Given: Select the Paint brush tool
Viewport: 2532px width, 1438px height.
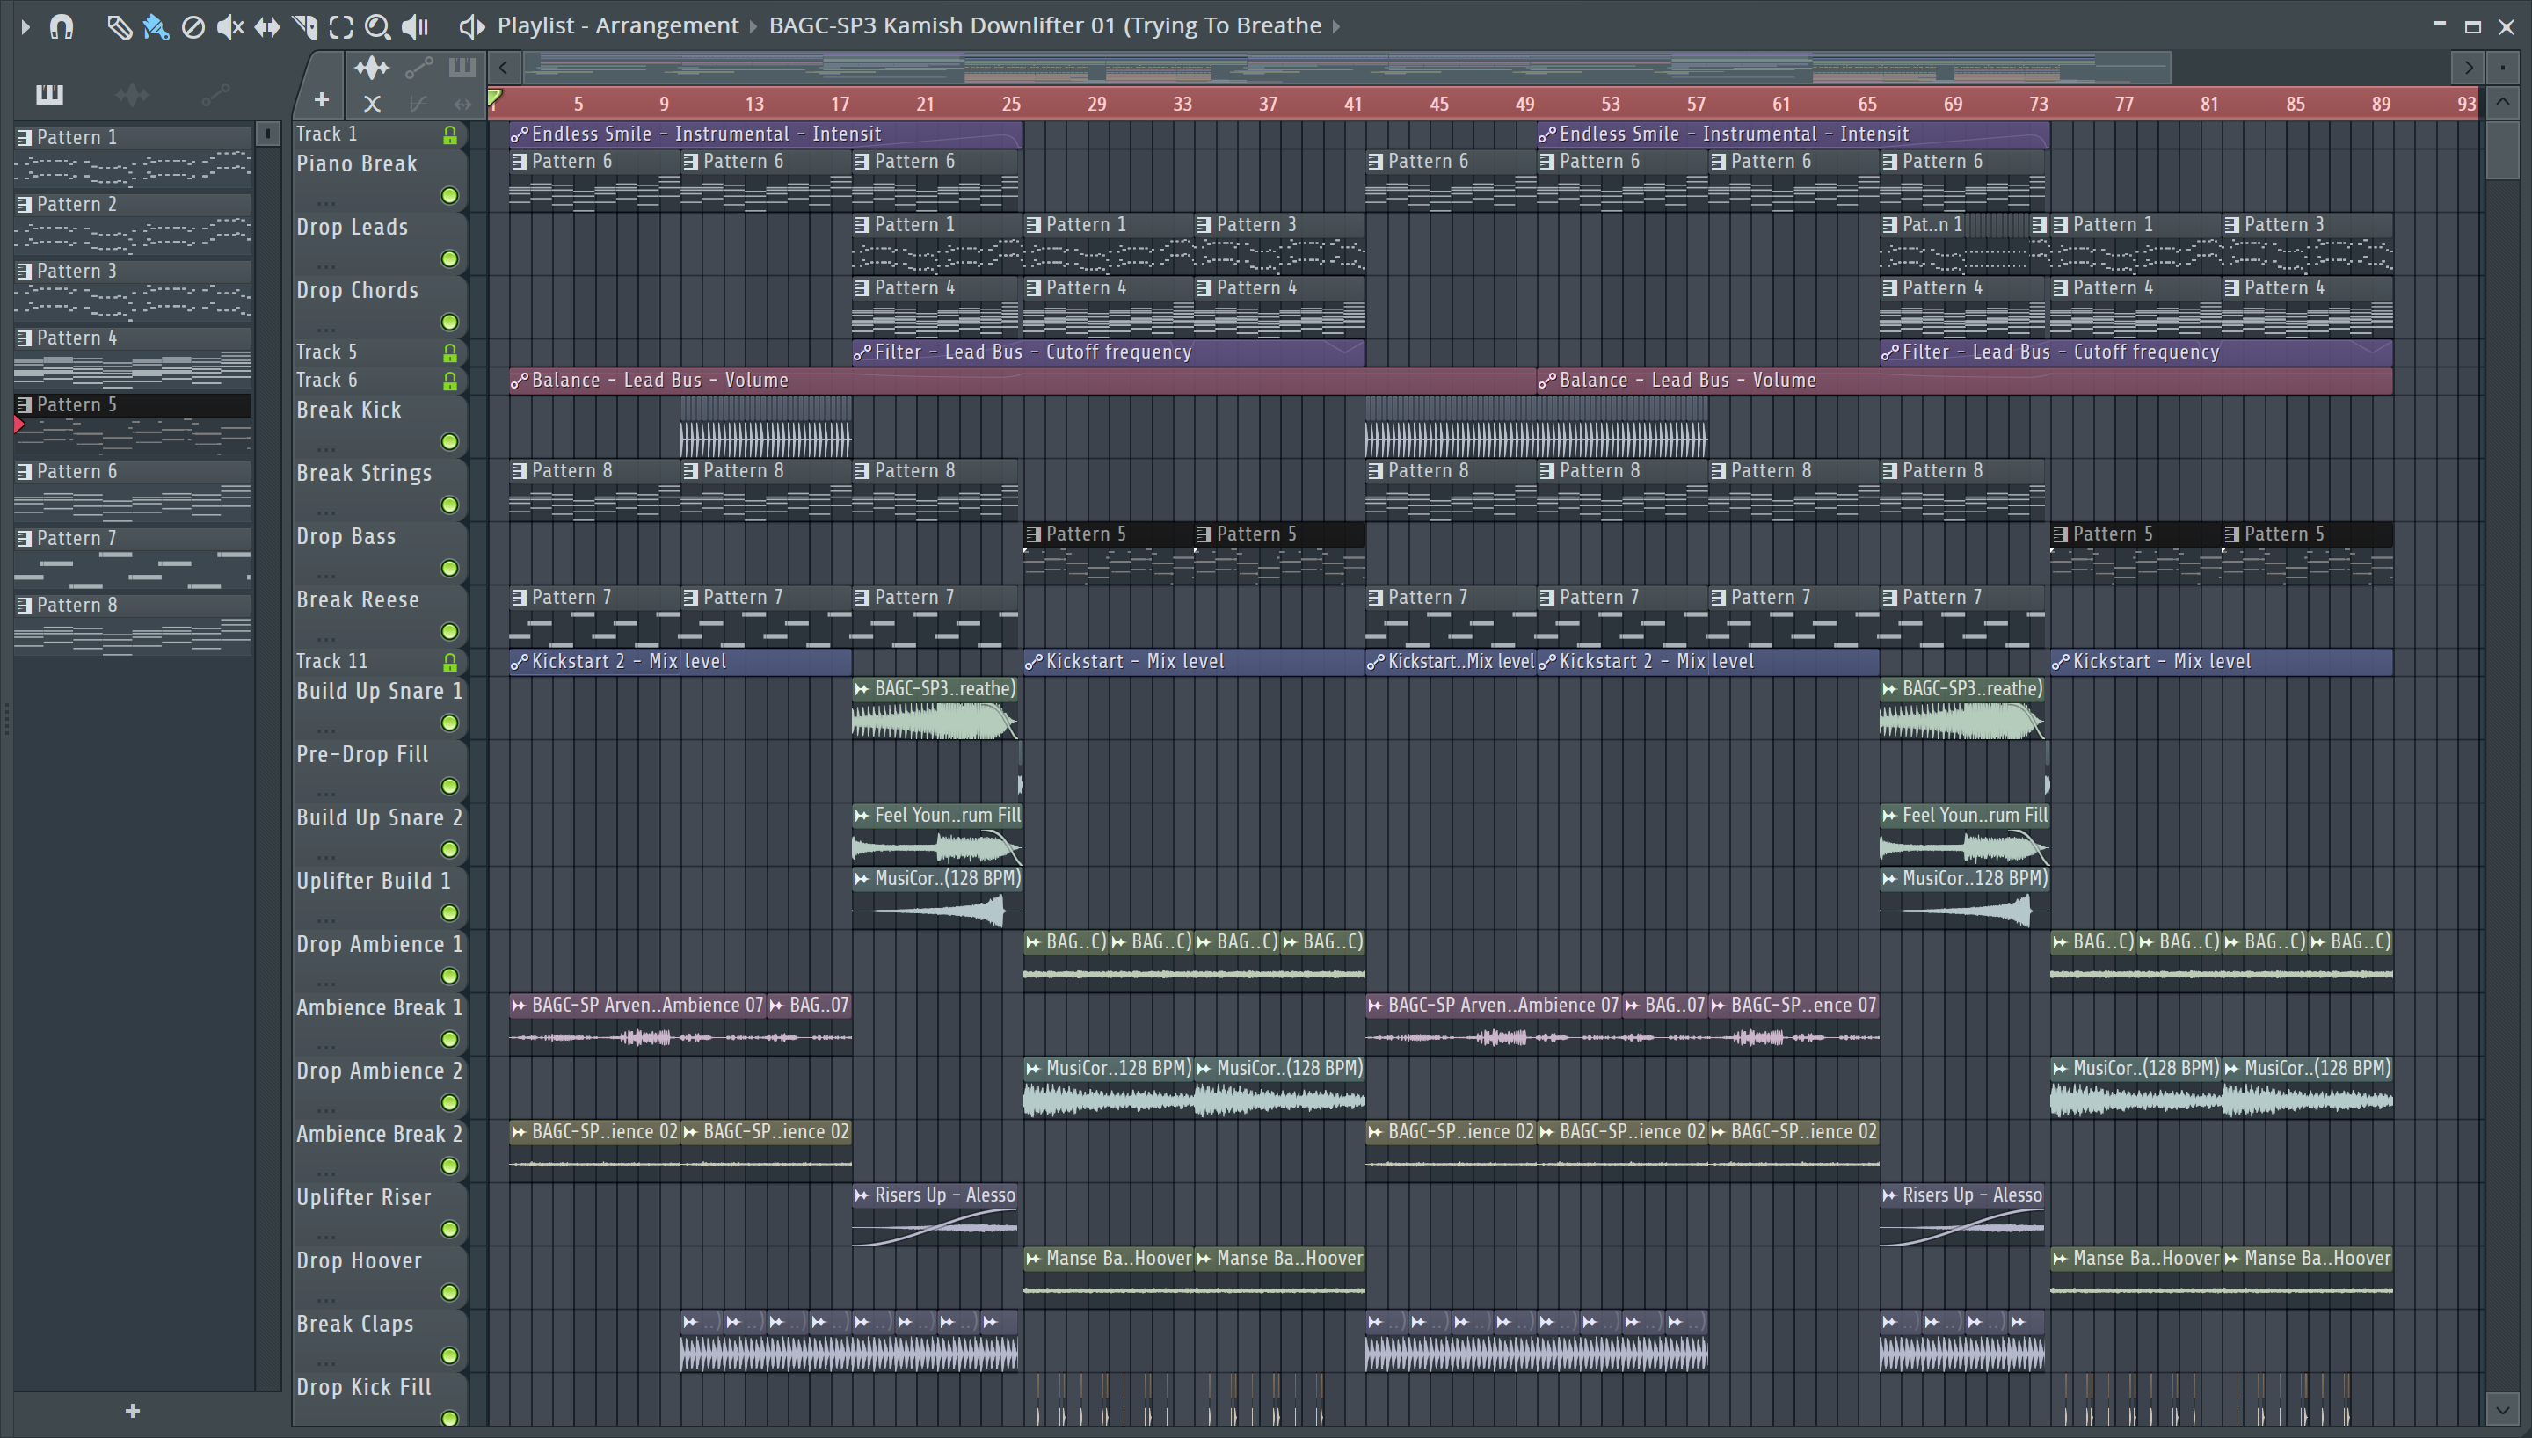Looking at the screenshot, I should pos(156,26).
